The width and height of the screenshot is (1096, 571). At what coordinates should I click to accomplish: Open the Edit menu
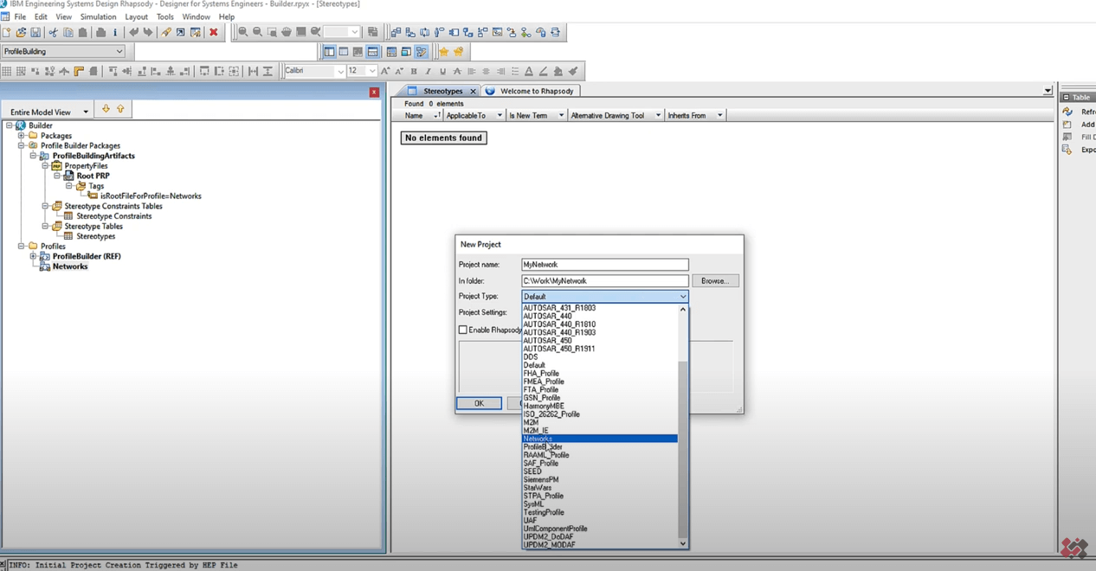point(41,16)
